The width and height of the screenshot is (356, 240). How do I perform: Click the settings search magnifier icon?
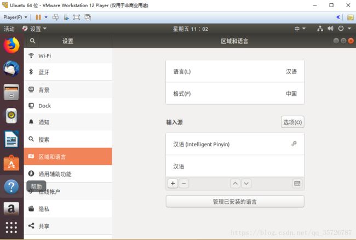(x=32, y=41)
